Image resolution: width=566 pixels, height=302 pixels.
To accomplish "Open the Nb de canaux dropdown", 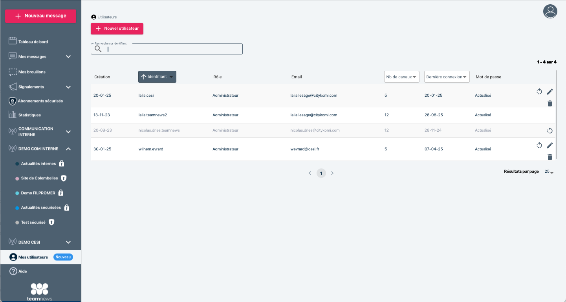I will pyautogui.click(x=401, y=77).
